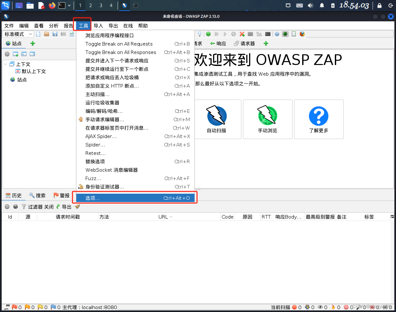Screen dimensions: 396x312
Task: Choose Encode/Decode/Hash… menu entry
Action: (x=136, y=111)
